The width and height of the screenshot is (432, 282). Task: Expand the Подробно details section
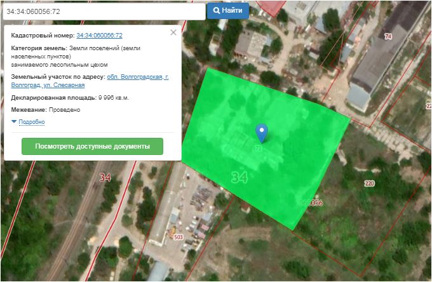coord(31,122)
